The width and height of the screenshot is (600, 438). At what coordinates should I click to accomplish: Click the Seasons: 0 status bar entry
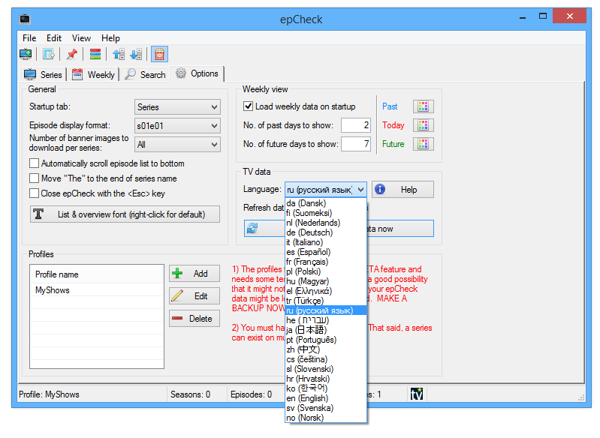[190, 394]
